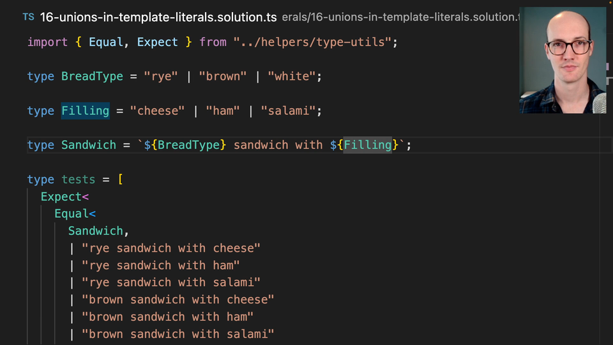Click Filling inside the template literal
Image resolution: width=613 pixels, height=345 pixels.
[x=367, y=145]
